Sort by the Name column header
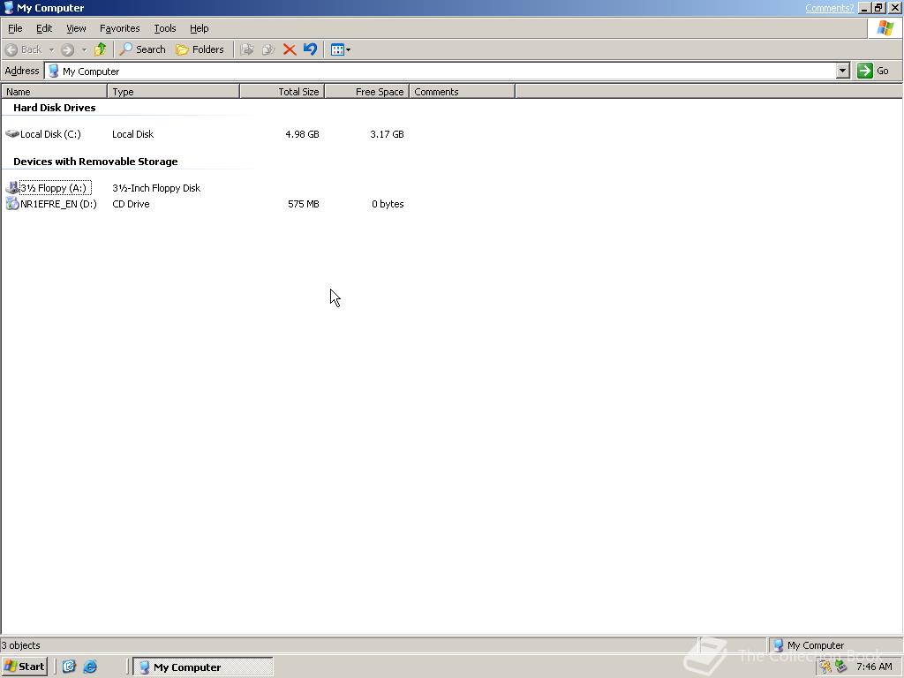 [x=54, y=92]
